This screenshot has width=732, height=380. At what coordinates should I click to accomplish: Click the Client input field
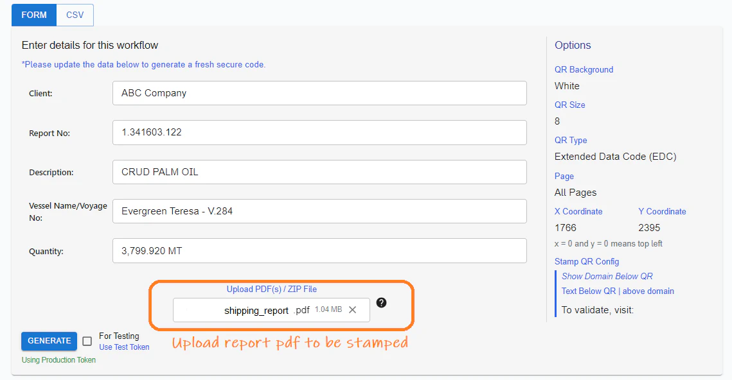tap(319, 93)
